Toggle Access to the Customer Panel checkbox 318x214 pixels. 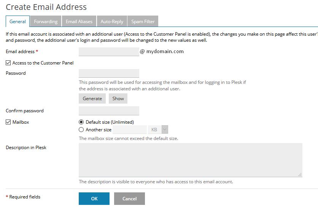coord(8,63)
